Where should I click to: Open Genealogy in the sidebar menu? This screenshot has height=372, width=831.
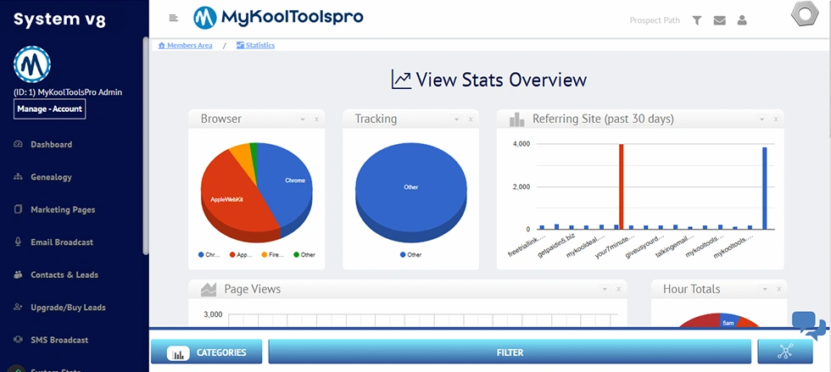(51, 177)
